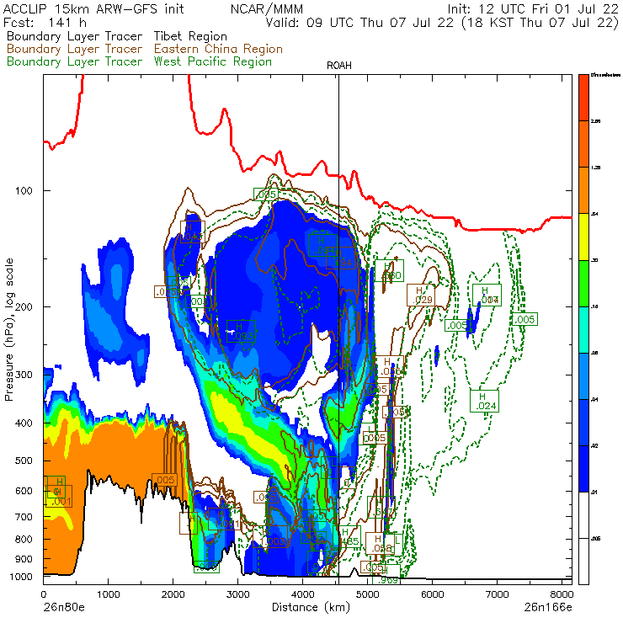
Task: Click the '100' pressure tick label
Action: (x=24, y=191)
